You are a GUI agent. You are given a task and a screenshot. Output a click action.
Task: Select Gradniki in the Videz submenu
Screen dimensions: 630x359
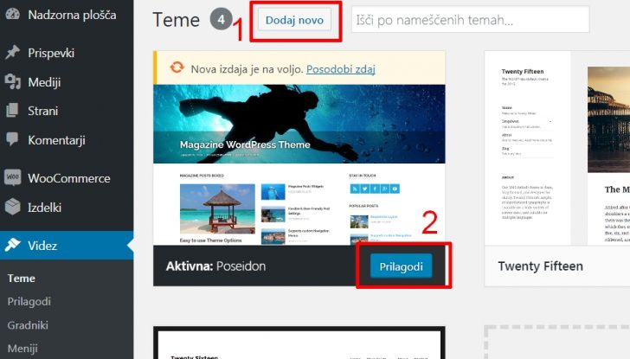pos(28,325)
